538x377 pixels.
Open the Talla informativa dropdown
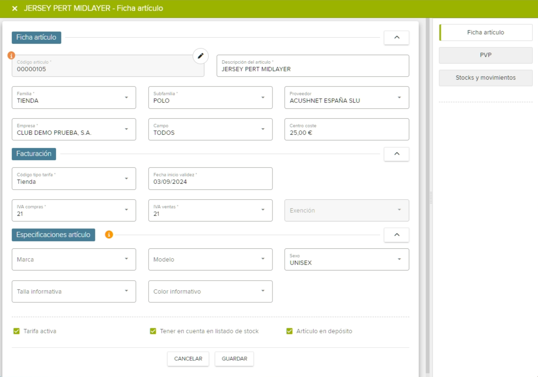(x=74, y=292)
